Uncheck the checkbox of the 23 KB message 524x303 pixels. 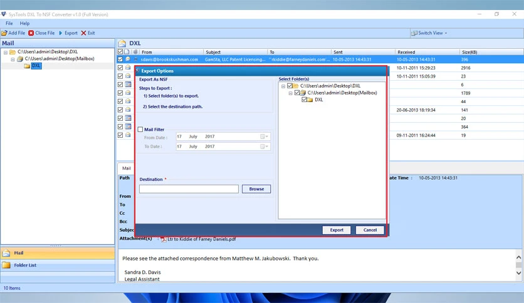(120, 76)
